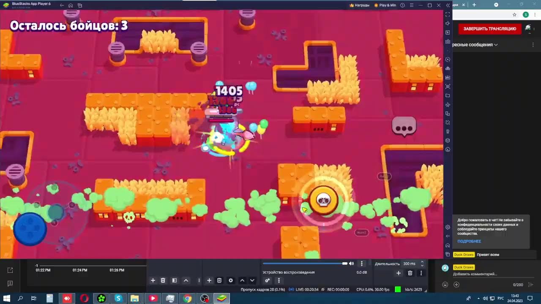
Task: Click BlueStacks Android home button in sidebar
Action: 448,245
